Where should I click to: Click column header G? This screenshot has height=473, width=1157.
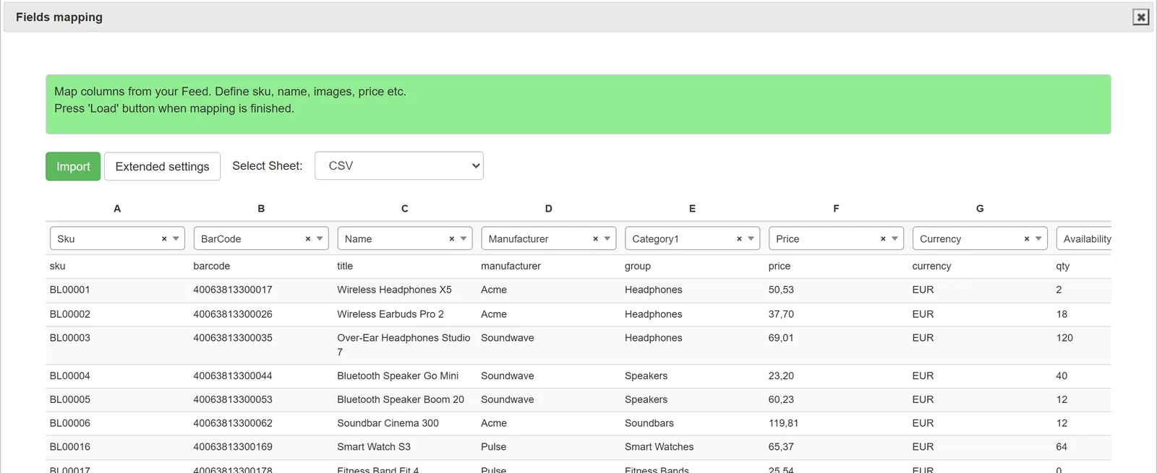(x=980, y=208)
